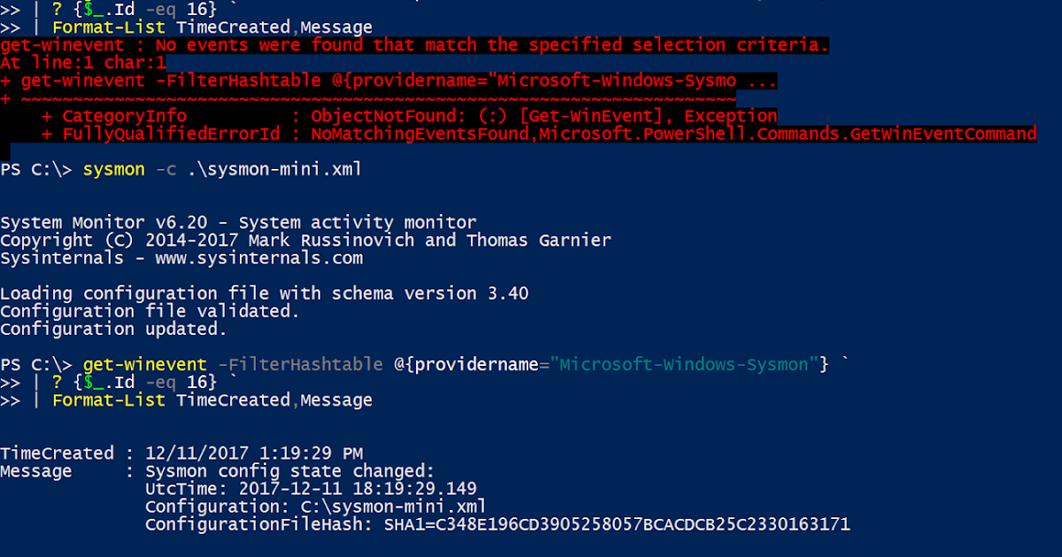Click the teal "Microsoft-Windows-Sysmon" provider string
The width and height of the screenshot is (1062, 557).
684,364
